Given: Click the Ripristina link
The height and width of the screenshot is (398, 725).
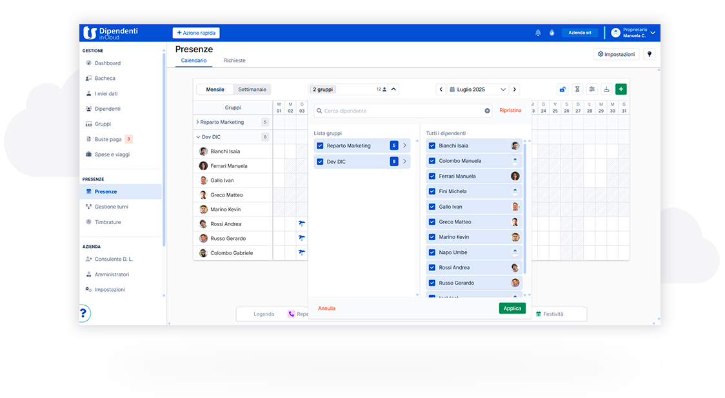Looking at the screenshot, I should tap(510, 110).
